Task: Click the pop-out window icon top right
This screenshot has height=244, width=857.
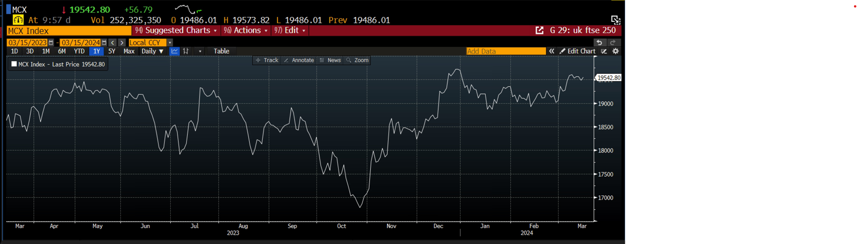Action: (616, 19)
